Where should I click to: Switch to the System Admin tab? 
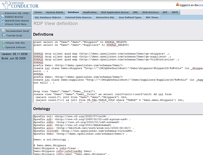pyautogui.click(x=55, y=12)
